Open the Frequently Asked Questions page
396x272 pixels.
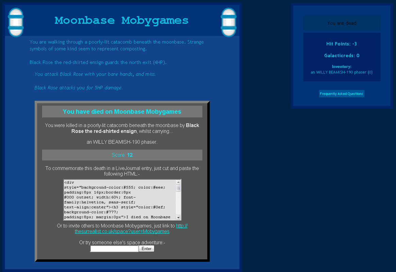[342, 94]
